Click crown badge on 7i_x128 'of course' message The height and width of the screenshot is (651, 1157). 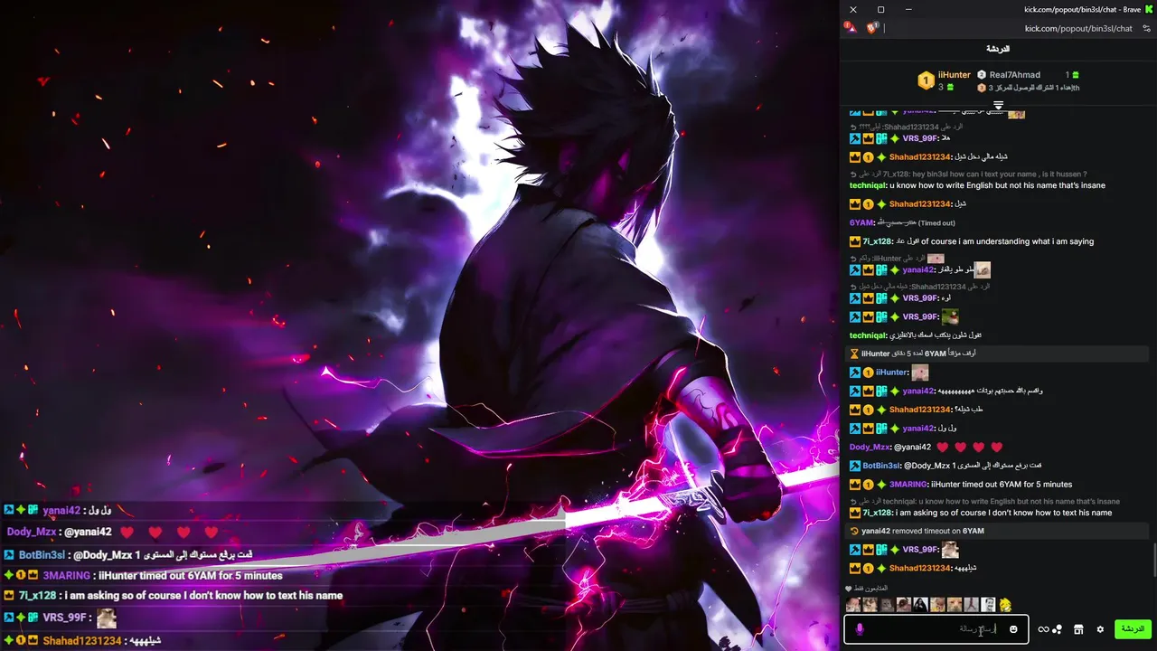click(855, 241)
